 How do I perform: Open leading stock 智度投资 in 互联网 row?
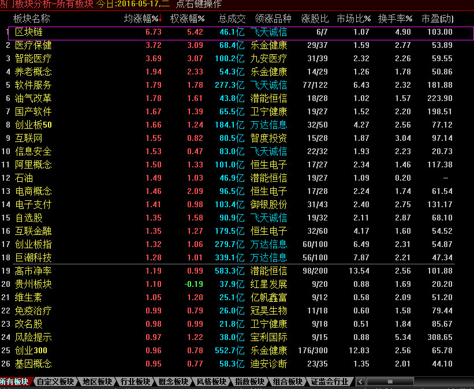click(x=268, y=138)
